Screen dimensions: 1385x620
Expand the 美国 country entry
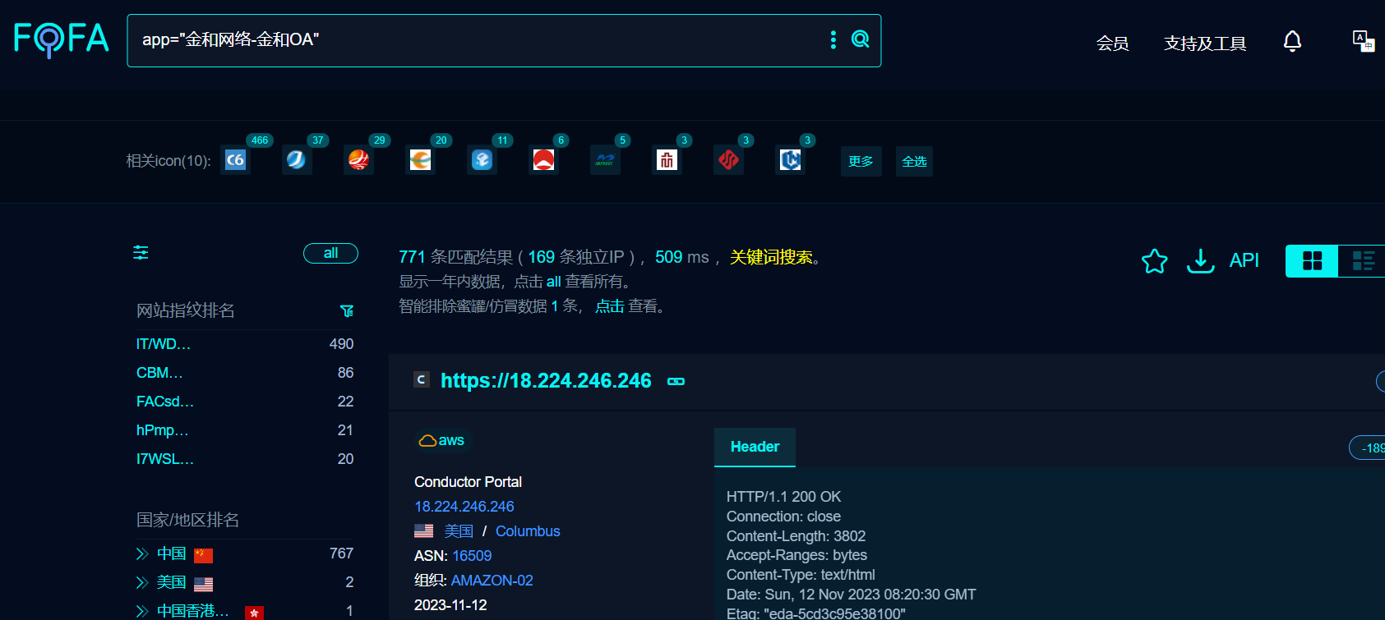[x=142, y=583]
